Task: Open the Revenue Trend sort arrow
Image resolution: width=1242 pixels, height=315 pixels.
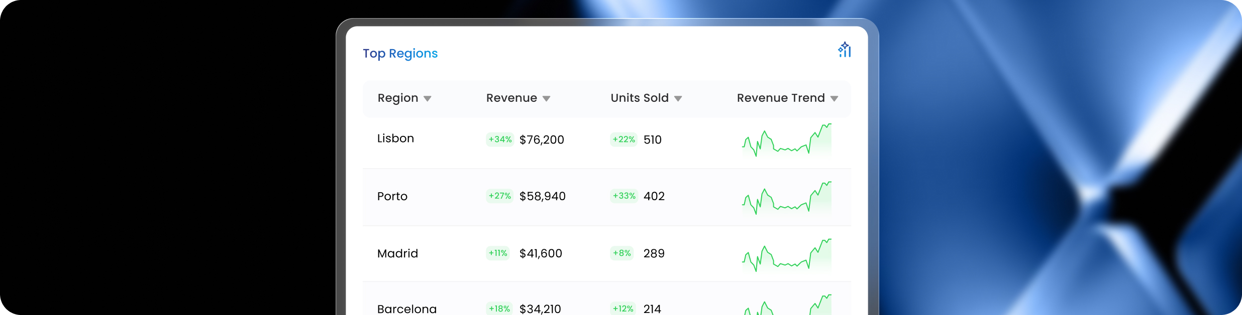Action: (x=834, y=99)
